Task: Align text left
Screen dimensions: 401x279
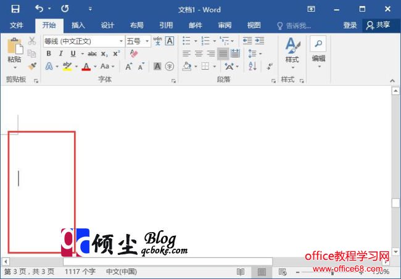Action: (186, 54)
